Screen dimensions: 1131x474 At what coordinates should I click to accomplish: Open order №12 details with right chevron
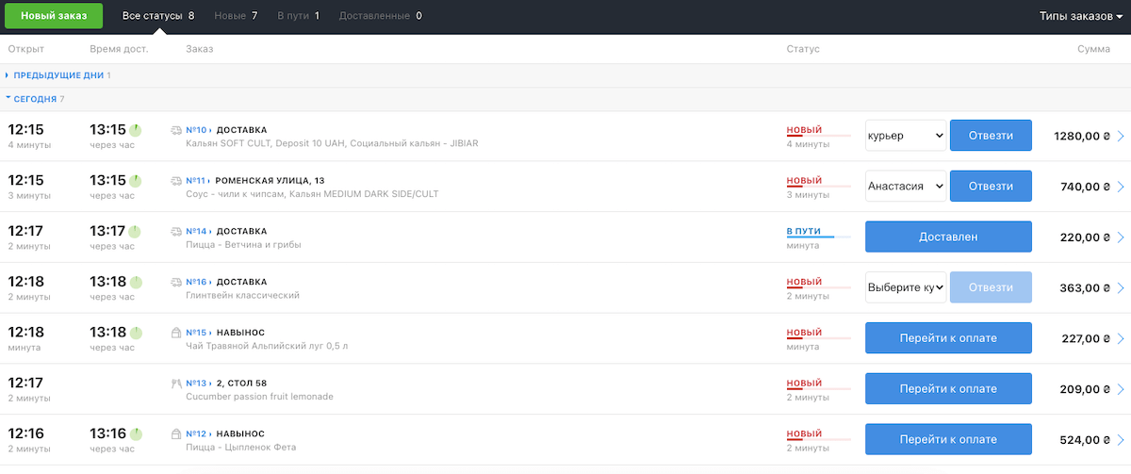(1121, 440)
